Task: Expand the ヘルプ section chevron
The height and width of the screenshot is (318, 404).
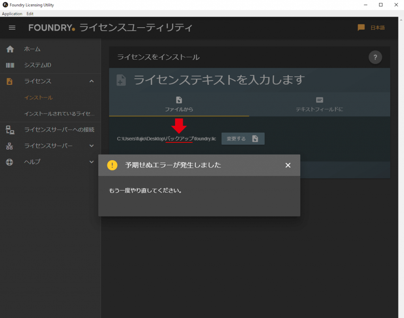Action: [92, 162]
